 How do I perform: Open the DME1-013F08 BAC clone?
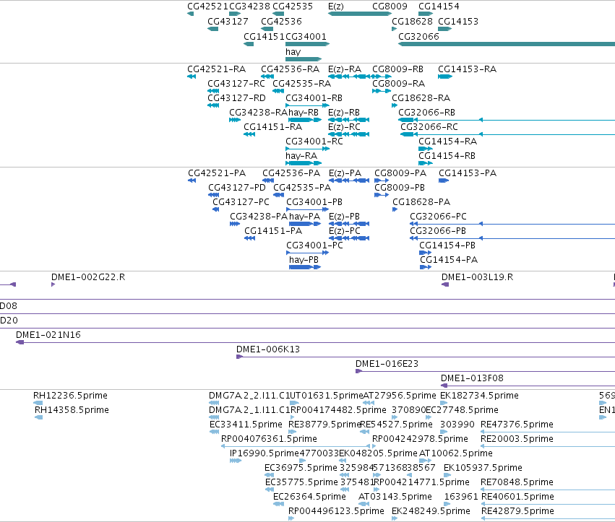pyautogui.click(x=472, y=378)
